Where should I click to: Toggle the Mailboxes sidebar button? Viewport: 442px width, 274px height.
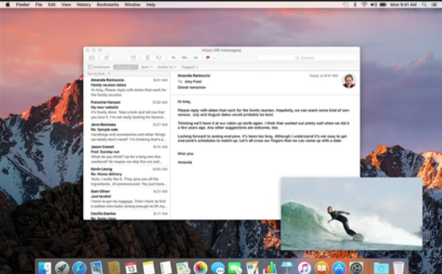[99, 67]
